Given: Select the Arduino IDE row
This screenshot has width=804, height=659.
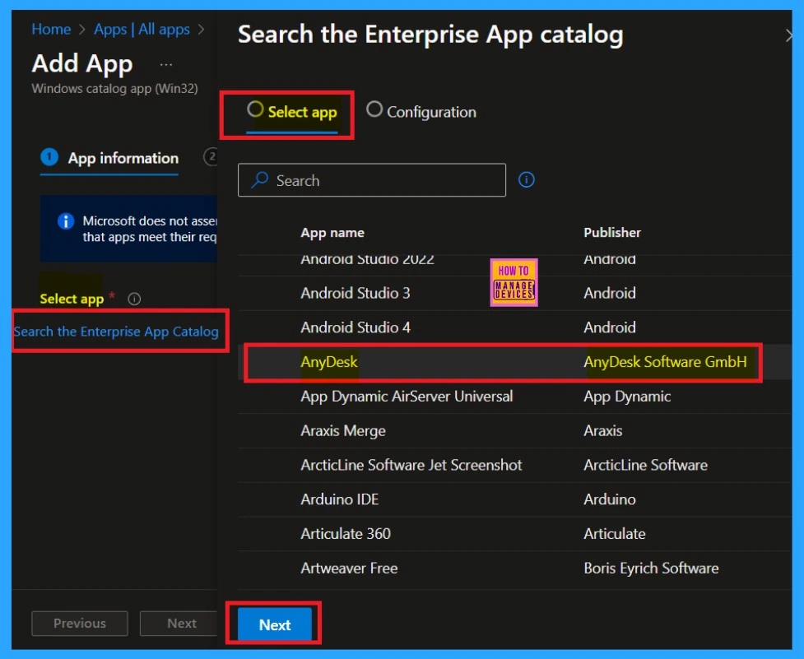Looking at the screenshot, I should coord(515,499).
